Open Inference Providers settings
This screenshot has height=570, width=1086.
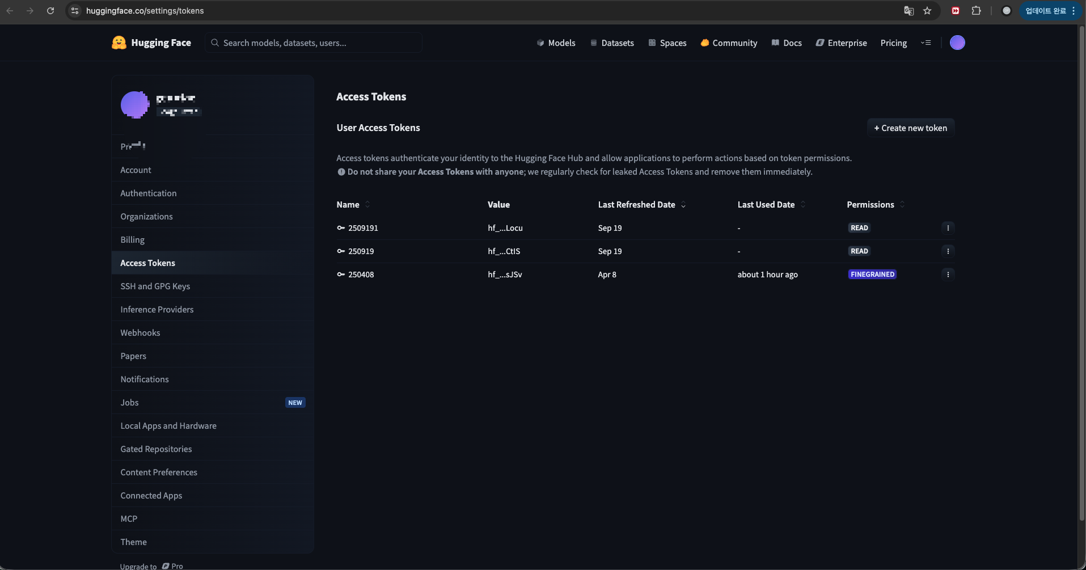213,310
